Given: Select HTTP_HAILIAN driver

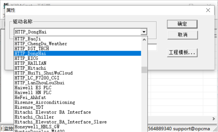Looking at the screenshot, I should coord(78,63).
